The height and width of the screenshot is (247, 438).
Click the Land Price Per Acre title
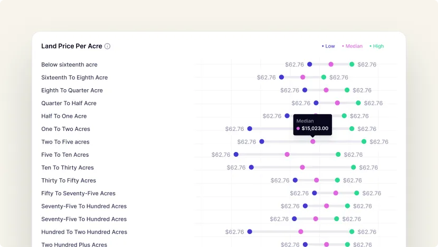[72, 46]
